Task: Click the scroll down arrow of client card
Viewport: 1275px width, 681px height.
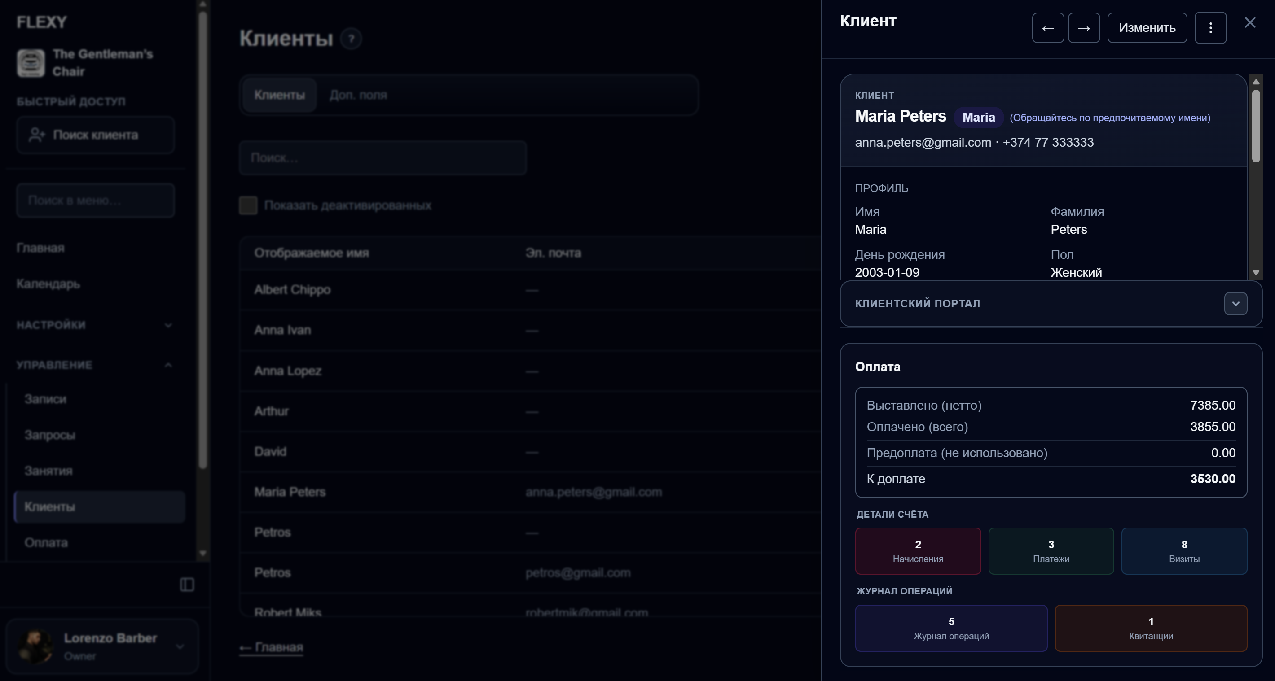Action: click(x=1256, y=272)
